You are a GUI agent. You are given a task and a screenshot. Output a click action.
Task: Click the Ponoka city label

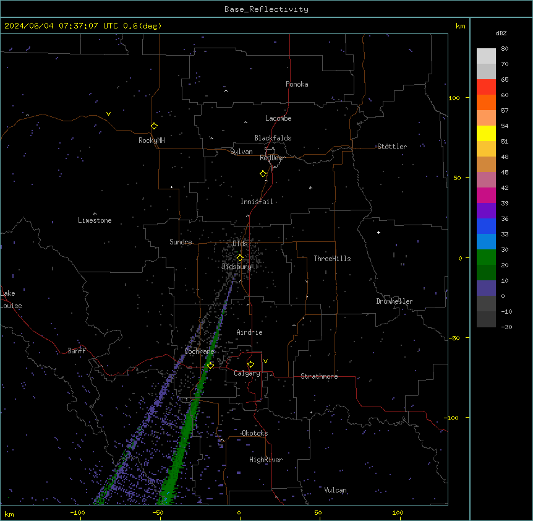tap(297, 84)
